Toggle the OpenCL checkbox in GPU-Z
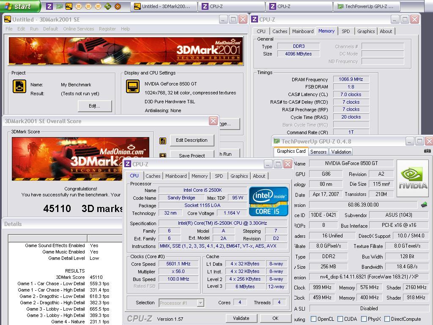The width and height of the screenshot is (433, 325). pos(314,319)
